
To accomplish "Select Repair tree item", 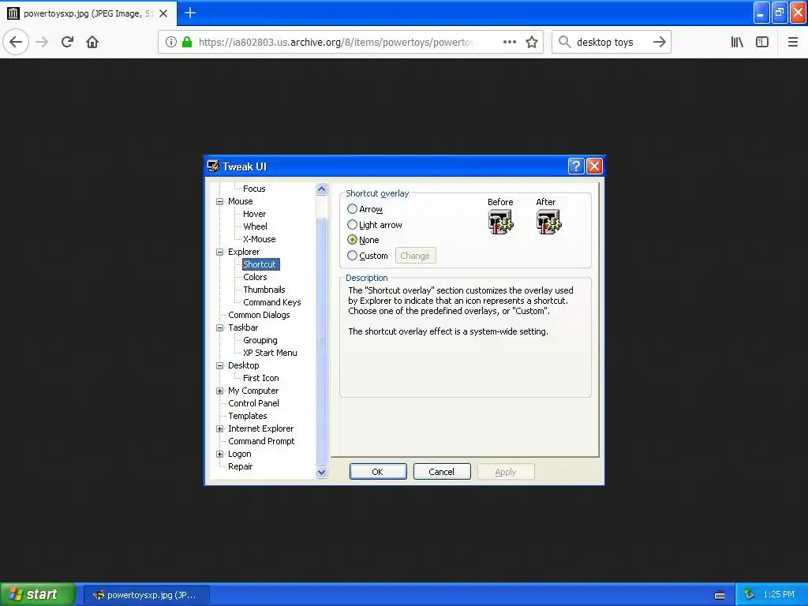I will pos(240,466).
